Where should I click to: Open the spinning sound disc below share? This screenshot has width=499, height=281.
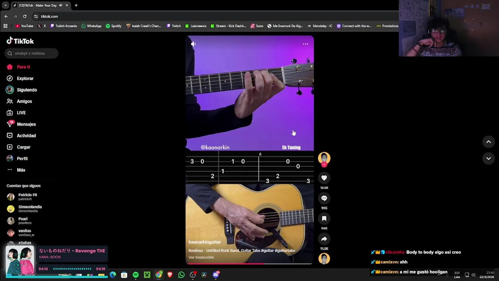[x=324, y=258]
